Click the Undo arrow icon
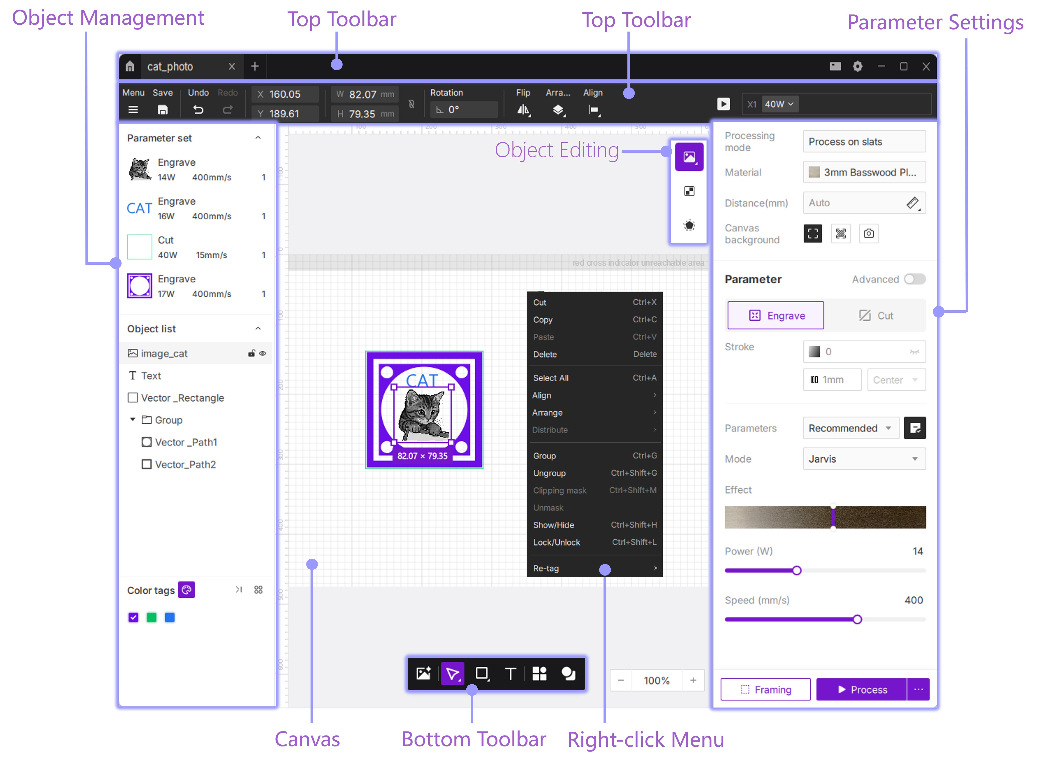The height and width of the screenshot is (763, 1043). (198, 110)
